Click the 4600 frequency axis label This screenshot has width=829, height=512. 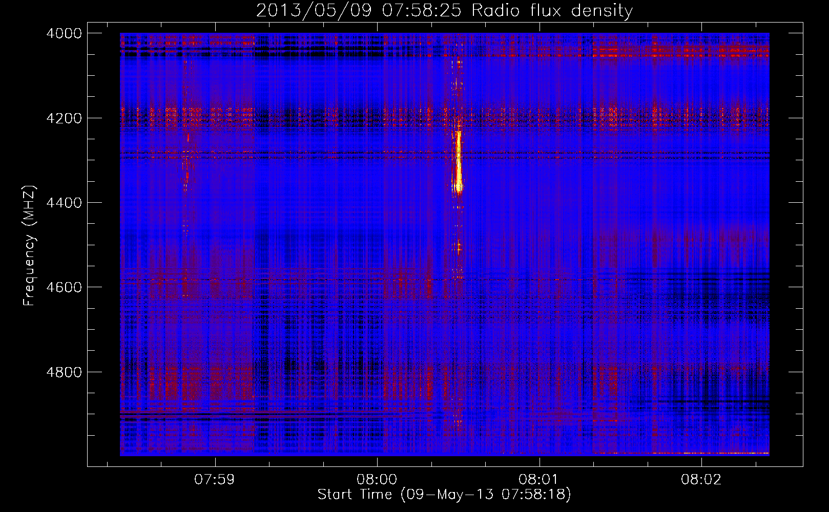64,287
